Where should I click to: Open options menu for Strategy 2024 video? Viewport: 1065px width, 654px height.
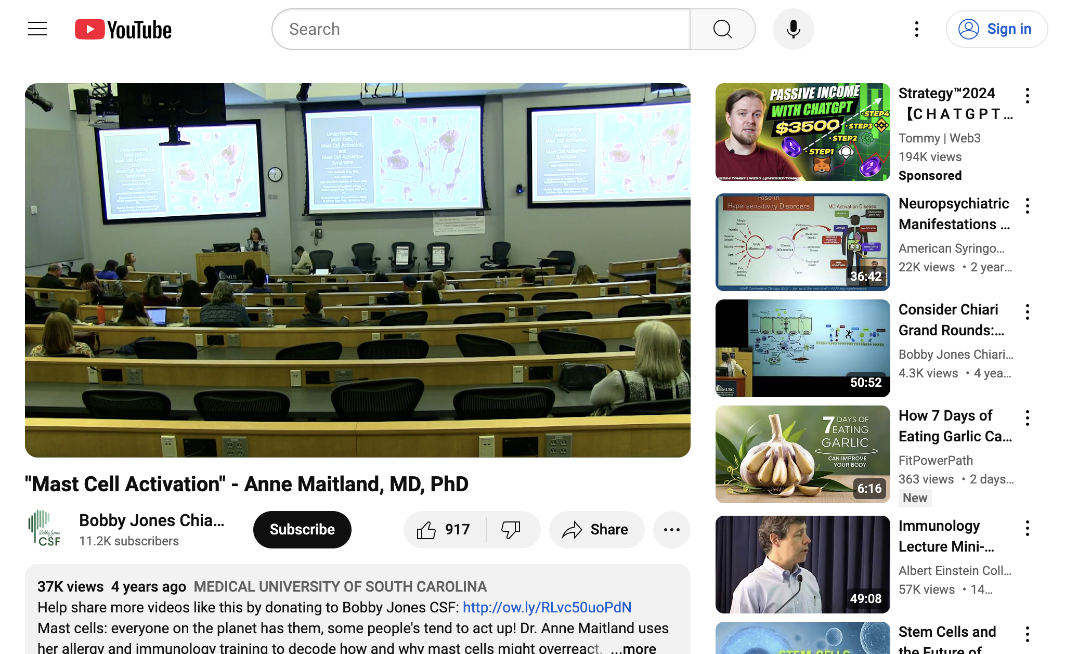(1028, 96)
